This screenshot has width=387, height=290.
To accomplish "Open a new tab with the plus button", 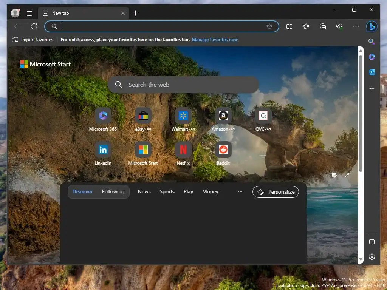I will [x=136, y=13].
